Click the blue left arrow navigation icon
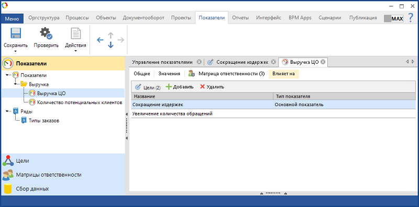Viewport: 419px width, 207px height. tap(100, 40)
